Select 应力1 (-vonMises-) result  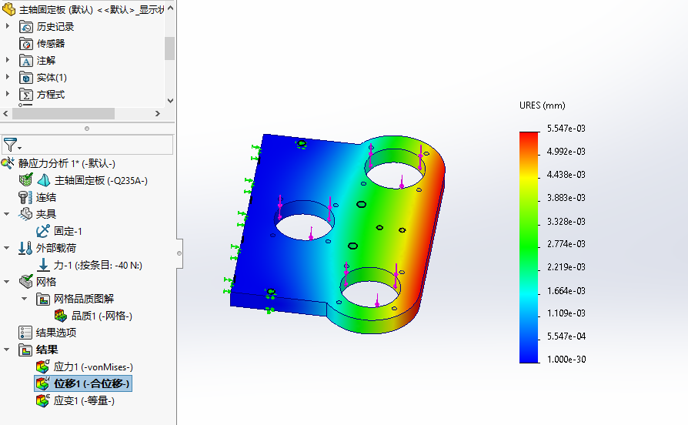[x=93, y=366]
